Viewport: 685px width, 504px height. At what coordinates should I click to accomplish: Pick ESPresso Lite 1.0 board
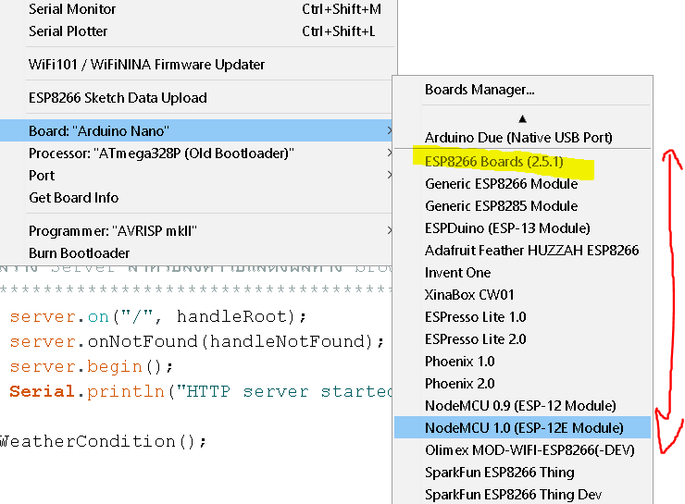522,317
